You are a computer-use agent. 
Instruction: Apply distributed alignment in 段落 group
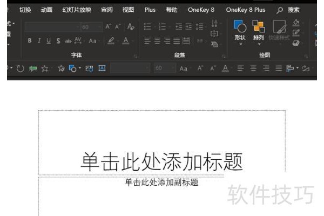click(186, 40)
